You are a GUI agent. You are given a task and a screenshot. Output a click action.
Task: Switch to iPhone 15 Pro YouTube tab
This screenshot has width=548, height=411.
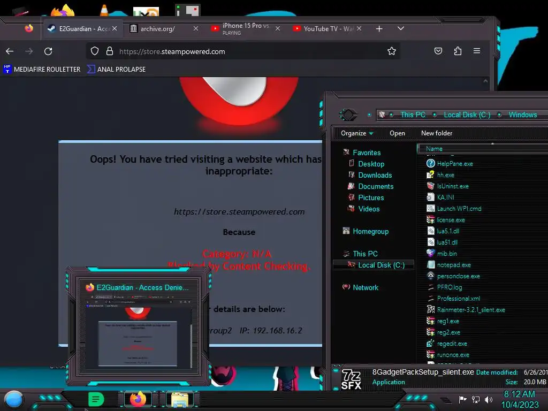pyautogui.click(x=246, y=29)
